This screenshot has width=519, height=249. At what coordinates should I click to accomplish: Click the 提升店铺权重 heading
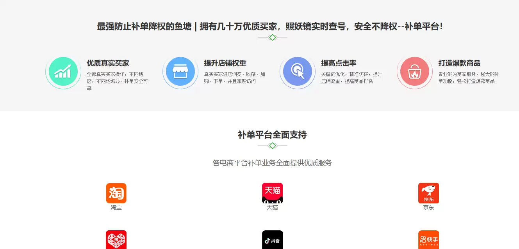point(225,63)
